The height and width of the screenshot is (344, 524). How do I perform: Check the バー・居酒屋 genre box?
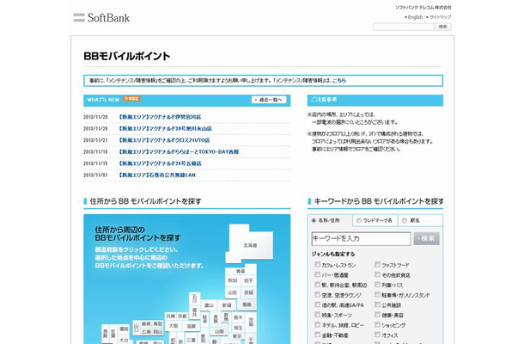click(x=318, y=274)
